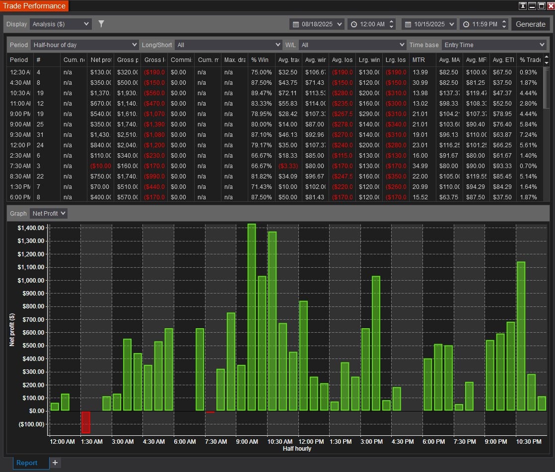Open the Graph Net Profit dropdown
This screenshot has height=472, width=555.
49,213
